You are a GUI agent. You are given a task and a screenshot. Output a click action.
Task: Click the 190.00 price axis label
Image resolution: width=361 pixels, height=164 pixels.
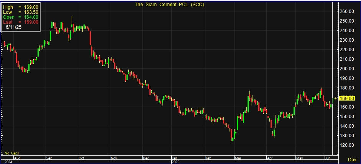(347, 78)
